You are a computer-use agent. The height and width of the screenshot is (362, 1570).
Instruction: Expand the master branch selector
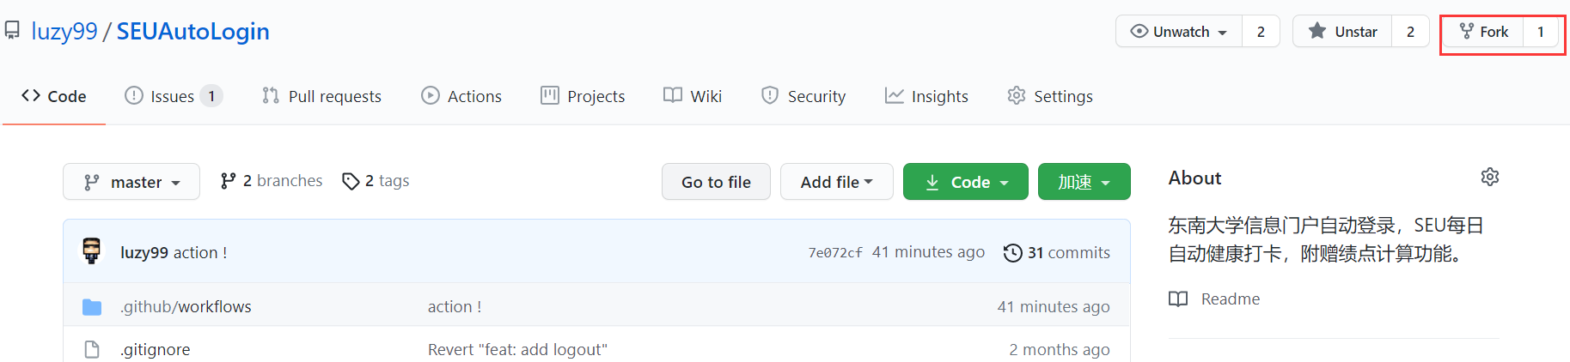click(131, 182)
